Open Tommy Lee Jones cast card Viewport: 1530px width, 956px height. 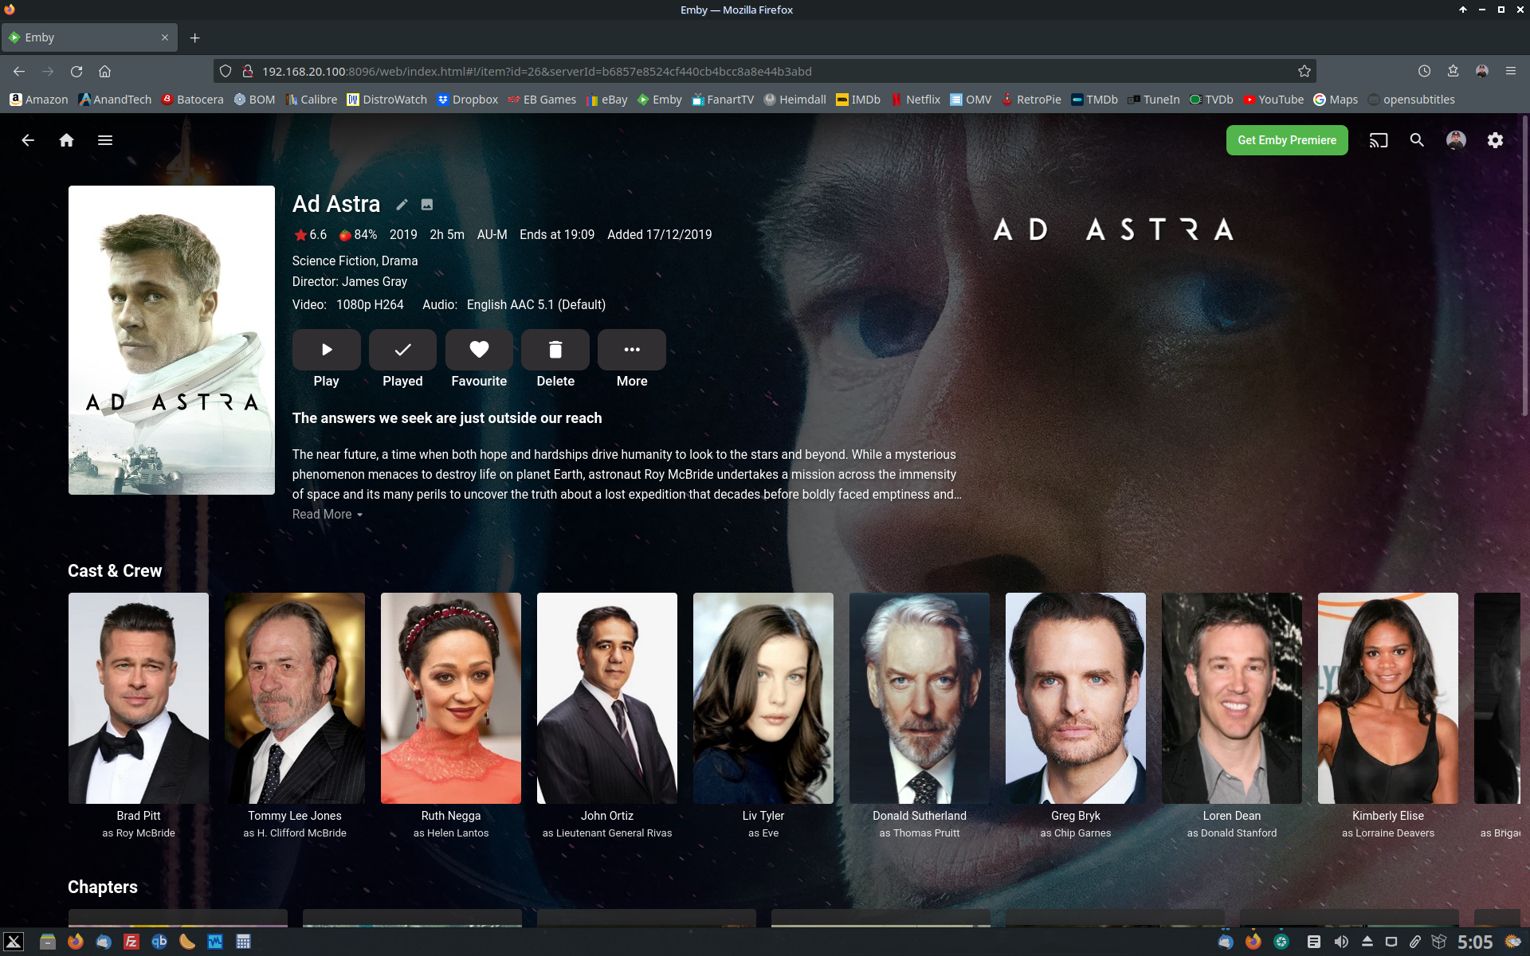[295, 698]
